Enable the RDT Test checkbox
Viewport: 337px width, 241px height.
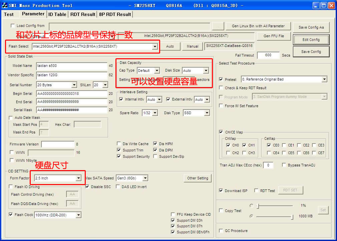[x=256, y=191]
